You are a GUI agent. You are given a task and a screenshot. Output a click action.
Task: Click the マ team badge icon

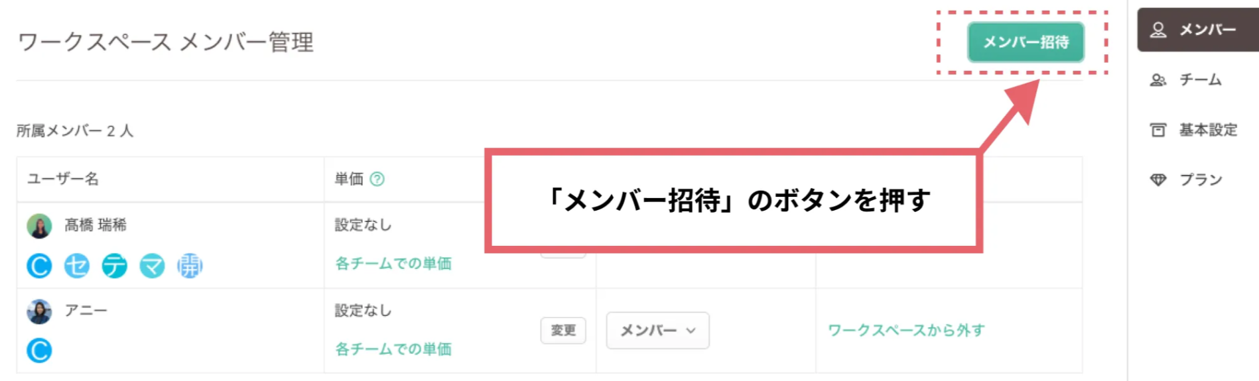coord(152,266)
